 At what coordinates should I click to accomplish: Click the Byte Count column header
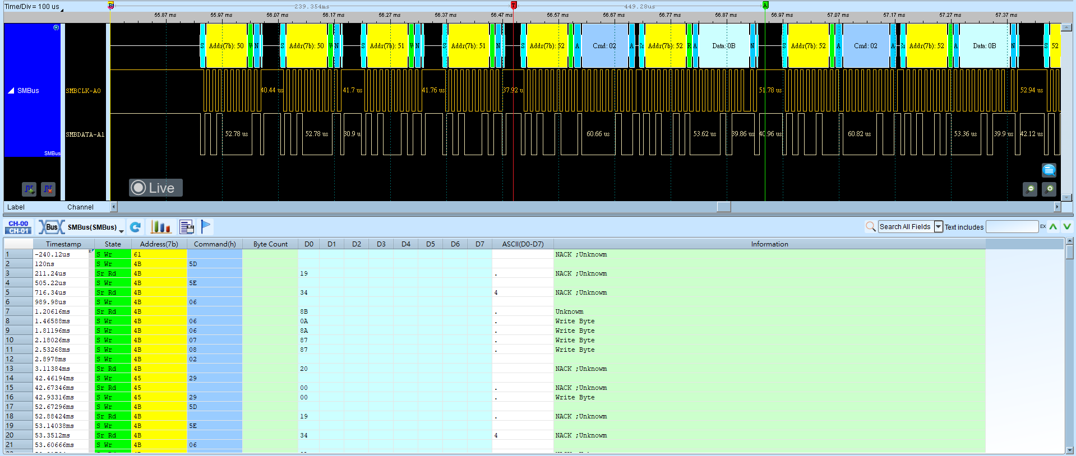[270, 244]
